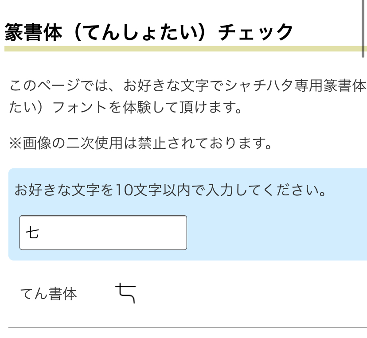Click the てん書体 label
The image size is (367, 338).
click(x=48, y=294)
